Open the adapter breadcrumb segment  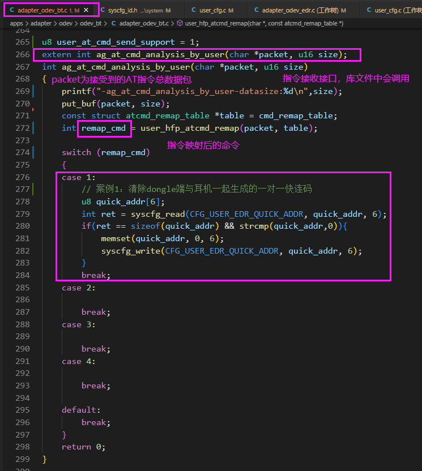click(x=41, y=23)
